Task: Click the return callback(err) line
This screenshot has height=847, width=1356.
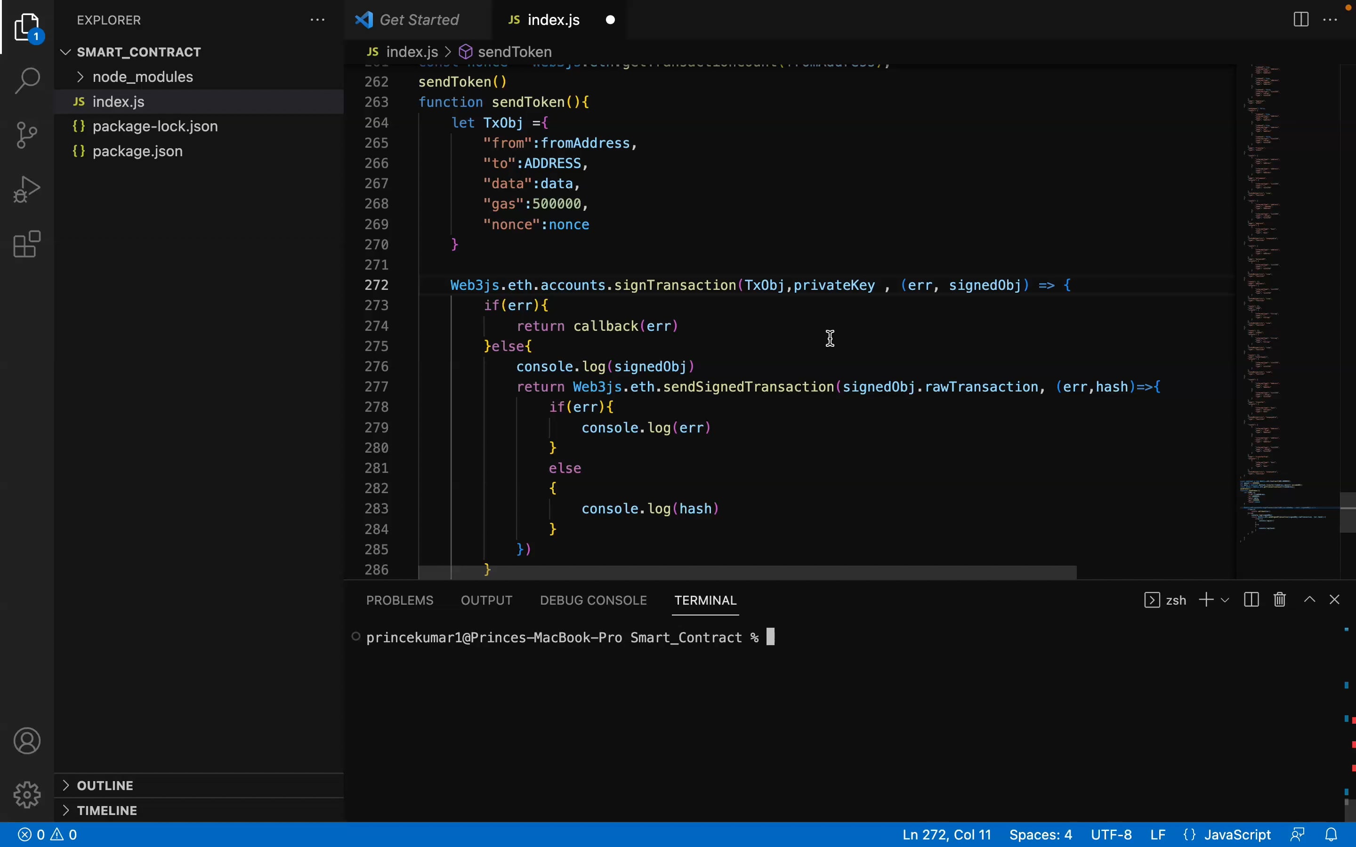Action: coord(597,326)
